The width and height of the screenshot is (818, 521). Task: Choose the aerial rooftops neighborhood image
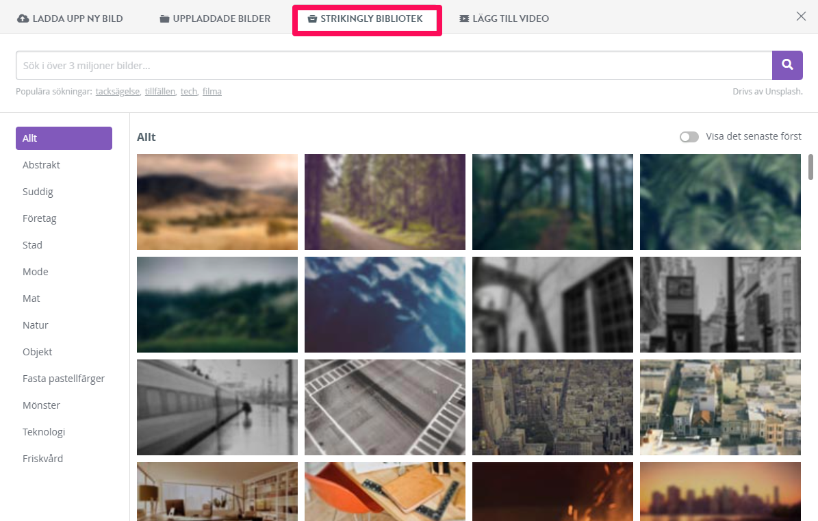[720, 407]
